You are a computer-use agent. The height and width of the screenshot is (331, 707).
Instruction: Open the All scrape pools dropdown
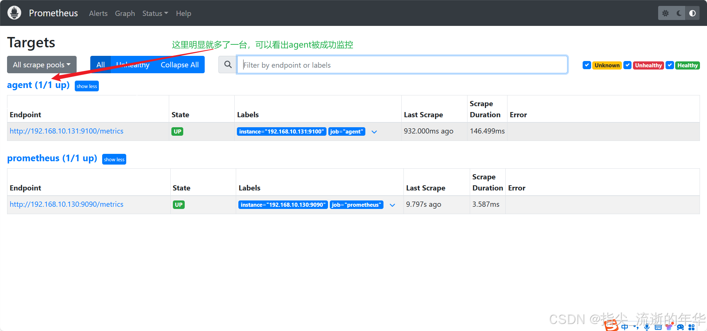42,65
